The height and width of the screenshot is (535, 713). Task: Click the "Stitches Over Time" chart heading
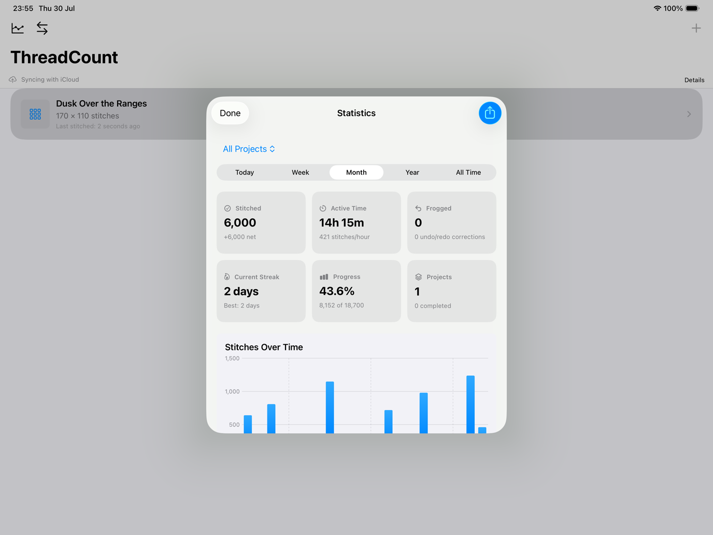264,347
